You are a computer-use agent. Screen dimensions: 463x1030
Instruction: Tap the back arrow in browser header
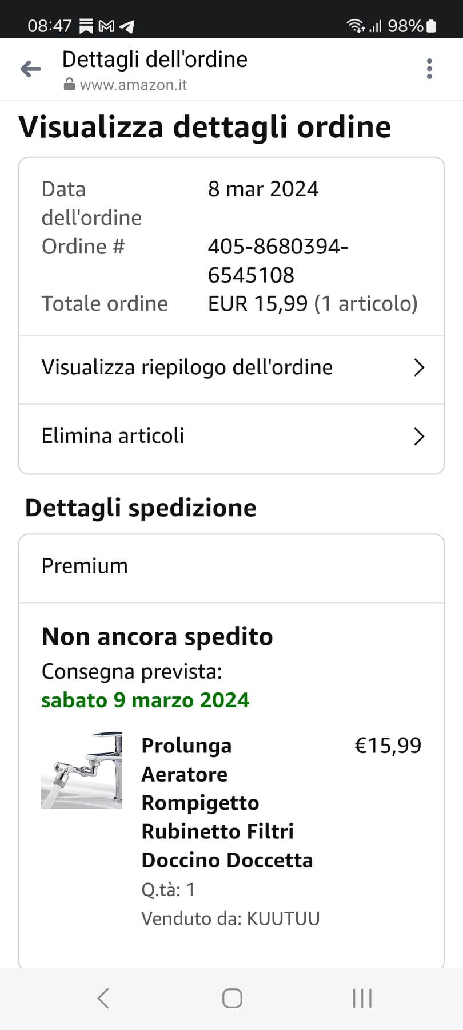(x=31, y=69)
